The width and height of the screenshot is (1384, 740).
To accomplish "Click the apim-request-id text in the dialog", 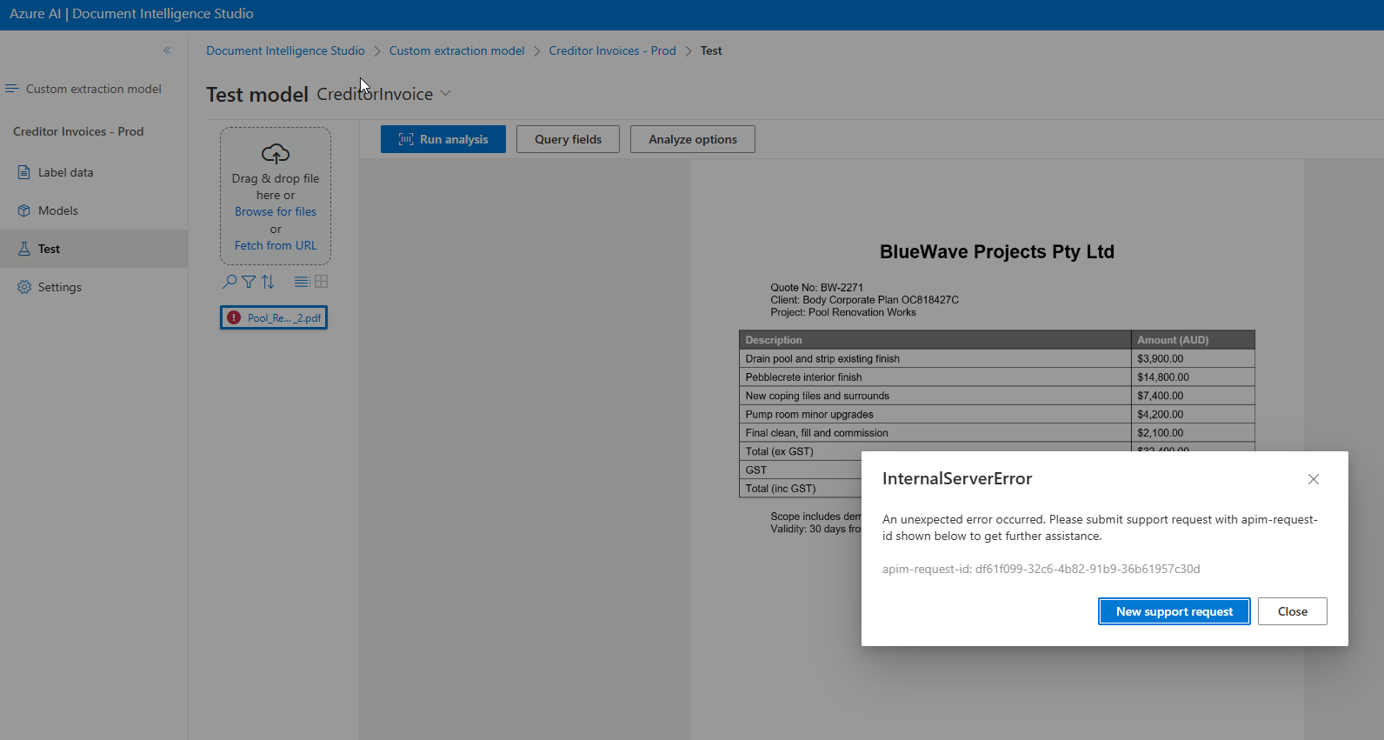I will point(1041,569).
